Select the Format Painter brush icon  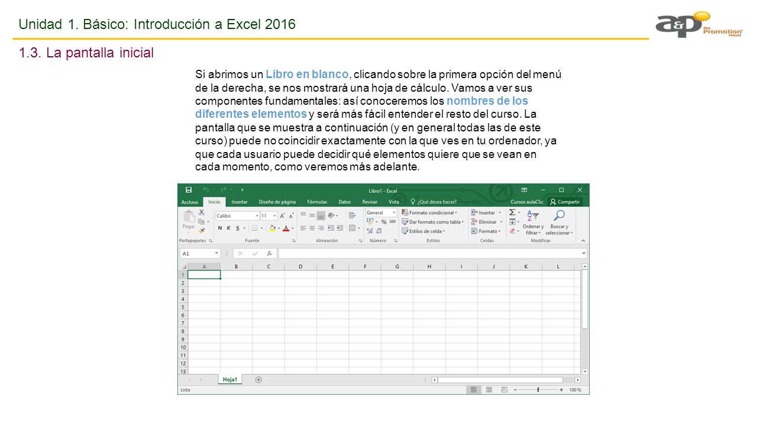pos(202,231)
